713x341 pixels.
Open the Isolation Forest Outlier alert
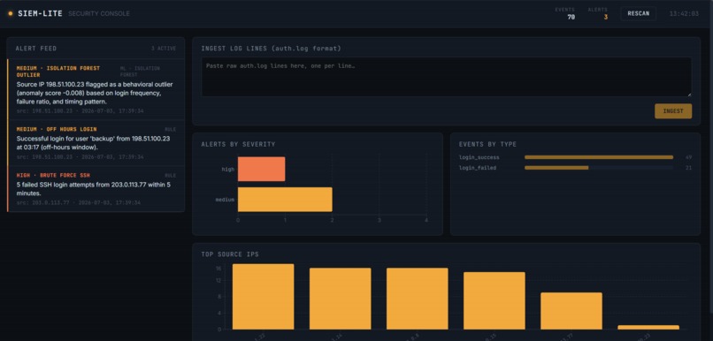tap(96, 89)
